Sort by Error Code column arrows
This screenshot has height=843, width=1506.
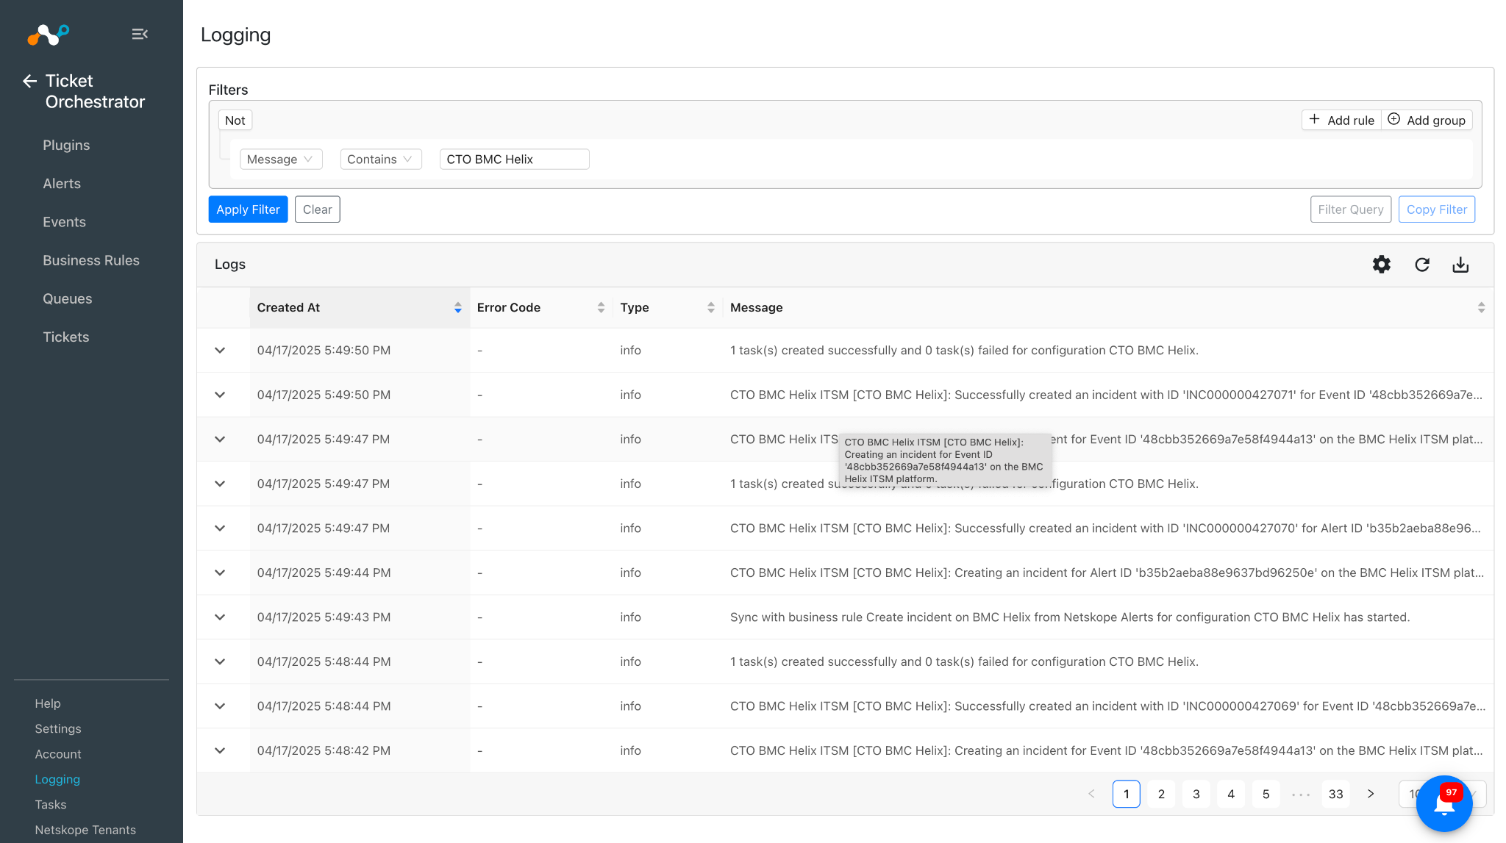coord(601,308)
